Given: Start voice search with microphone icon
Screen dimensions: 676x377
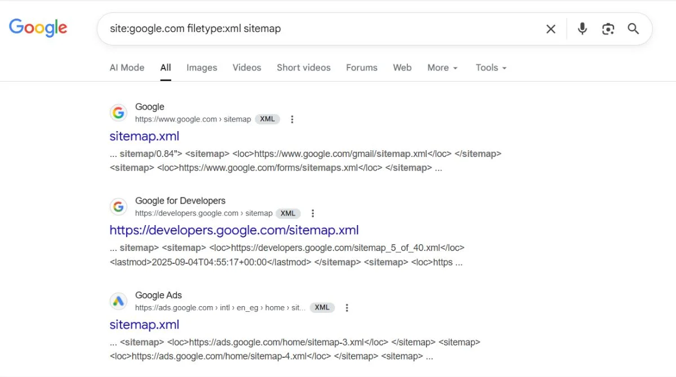Looking at the screenshot, I should [x=582, y=29].
